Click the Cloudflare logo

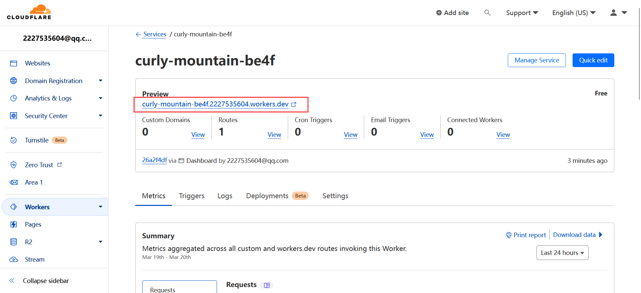(x=29, y=12)
